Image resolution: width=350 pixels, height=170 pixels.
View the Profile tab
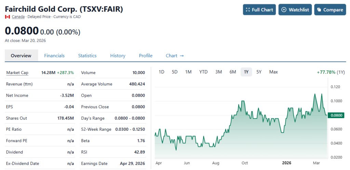click(146, 56)
